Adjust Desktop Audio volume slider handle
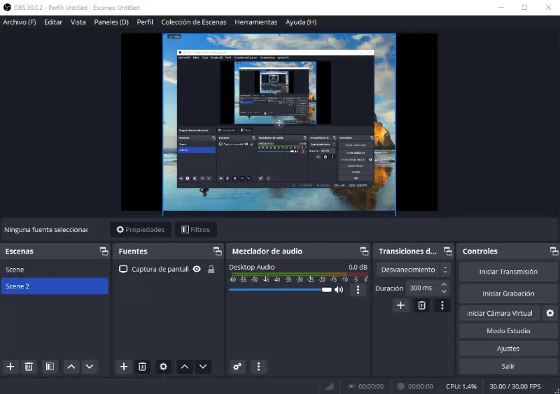560x394 pixels. (327, 289)
